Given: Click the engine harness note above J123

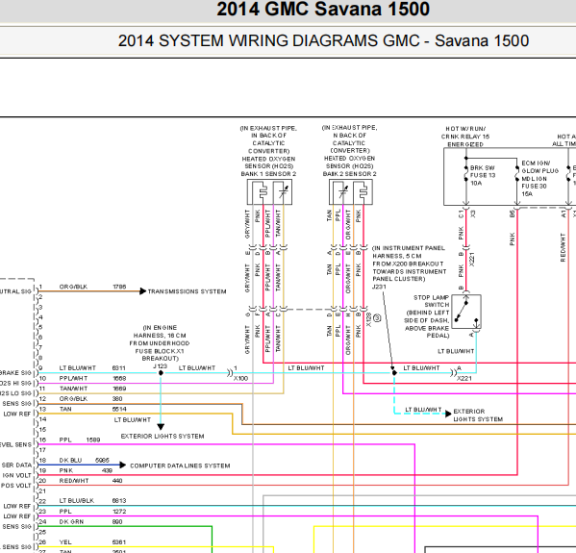Looking at the screenshot, I should 160,342.
